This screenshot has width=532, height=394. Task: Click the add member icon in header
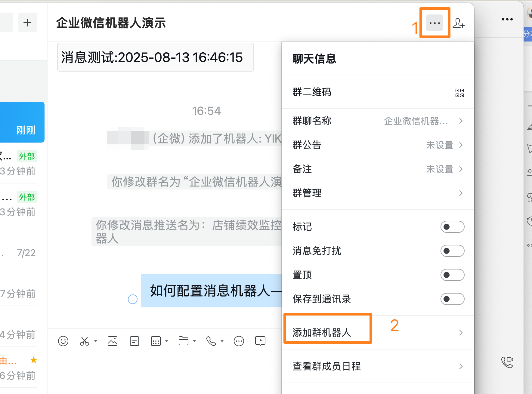458,23
